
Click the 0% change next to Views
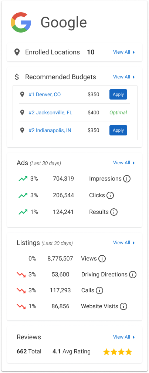coord(32,259)
